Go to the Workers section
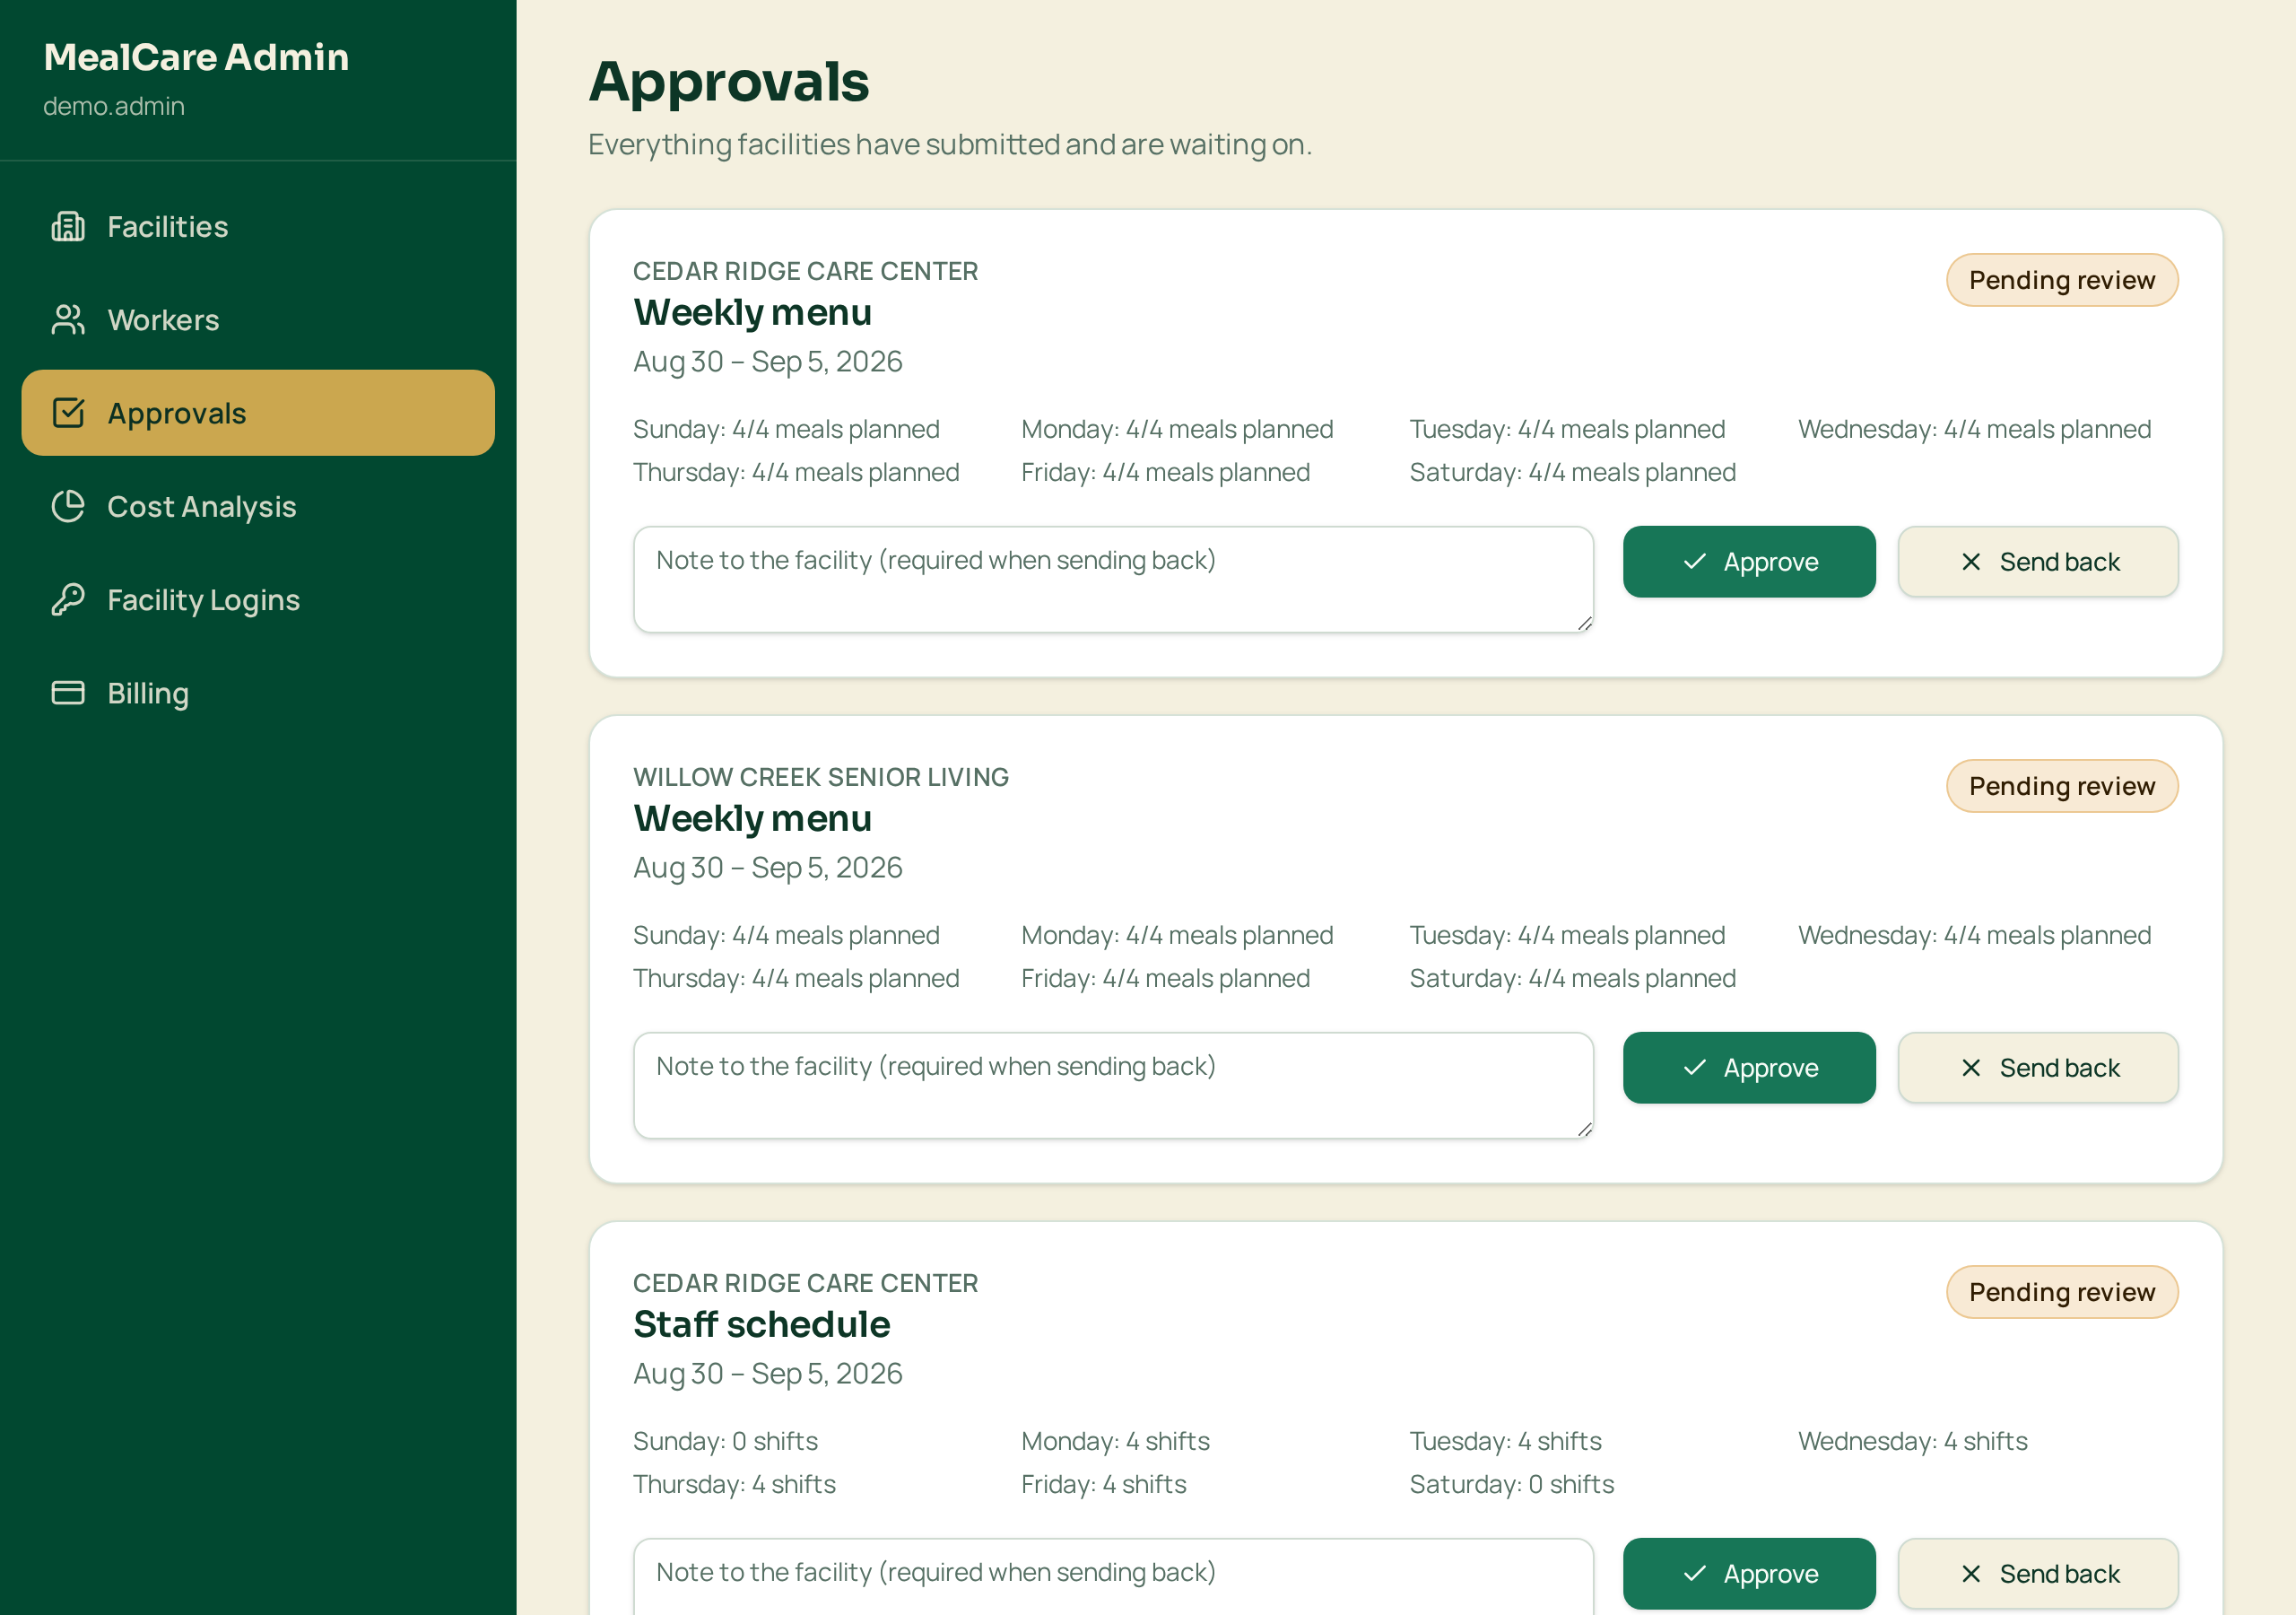The width and height of the screenshot is (2296, 1615). coord(258,320)
